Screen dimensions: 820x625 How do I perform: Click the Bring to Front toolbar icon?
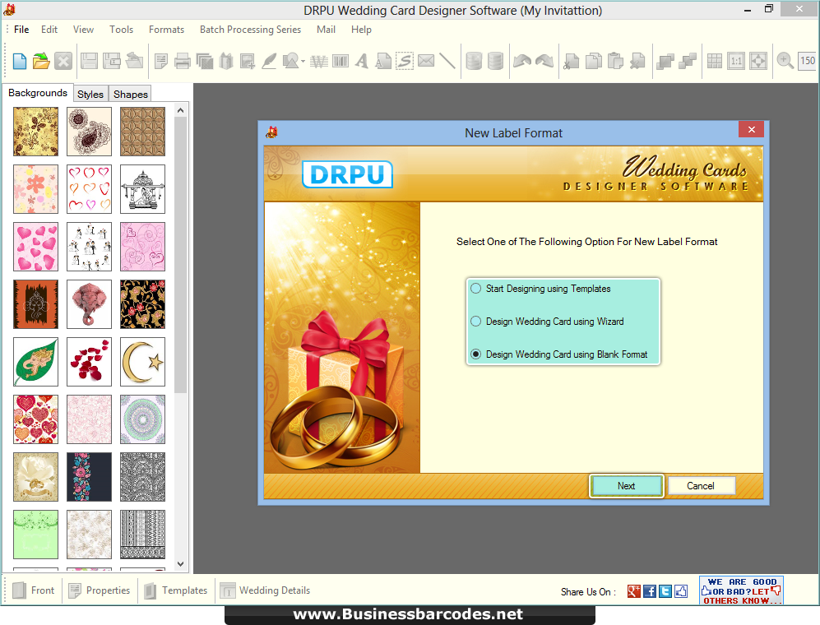tap(665, 61)
